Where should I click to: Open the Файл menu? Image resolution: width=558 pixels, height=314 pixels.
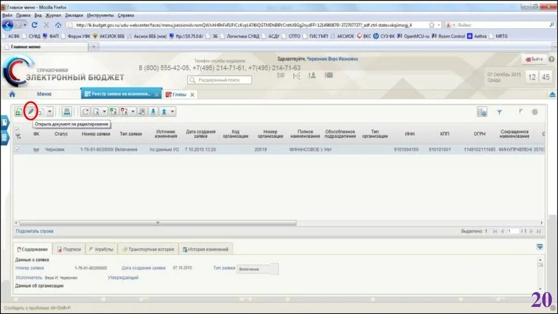click(7, 15)
